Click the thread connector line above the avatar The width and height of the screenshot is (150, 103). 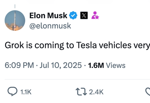[15, 6]
